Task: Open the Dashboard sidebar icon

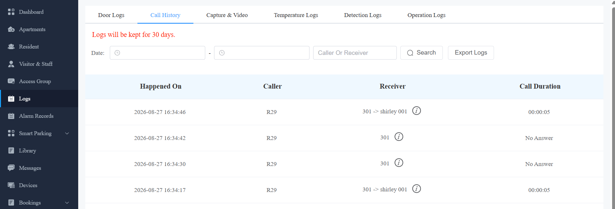Action: (x=11, y=12)
